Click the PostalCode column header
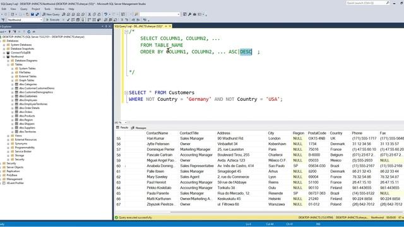404x227 pixels. 317,133
